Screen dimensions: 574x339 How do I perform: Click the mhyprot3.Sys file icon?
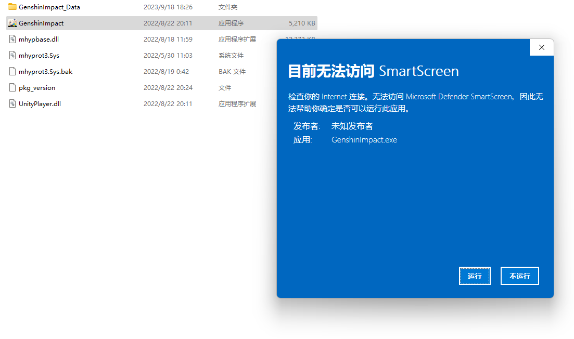pos(12,56)
